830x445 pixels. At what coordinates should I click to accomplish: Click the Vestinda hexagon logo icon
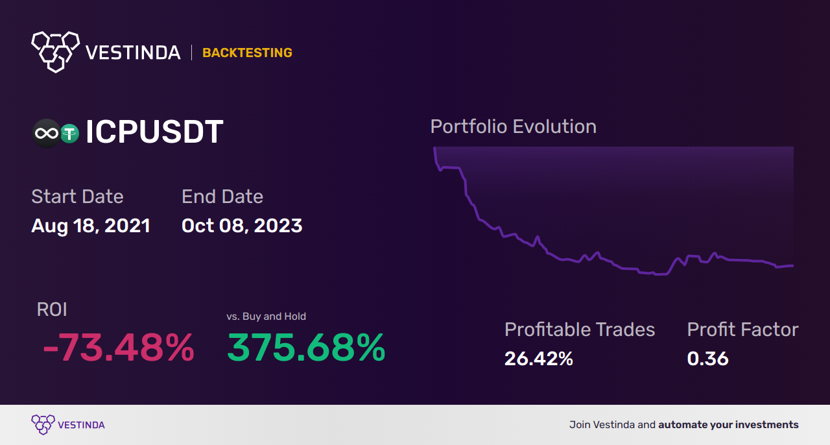click(x=55, y=51)
